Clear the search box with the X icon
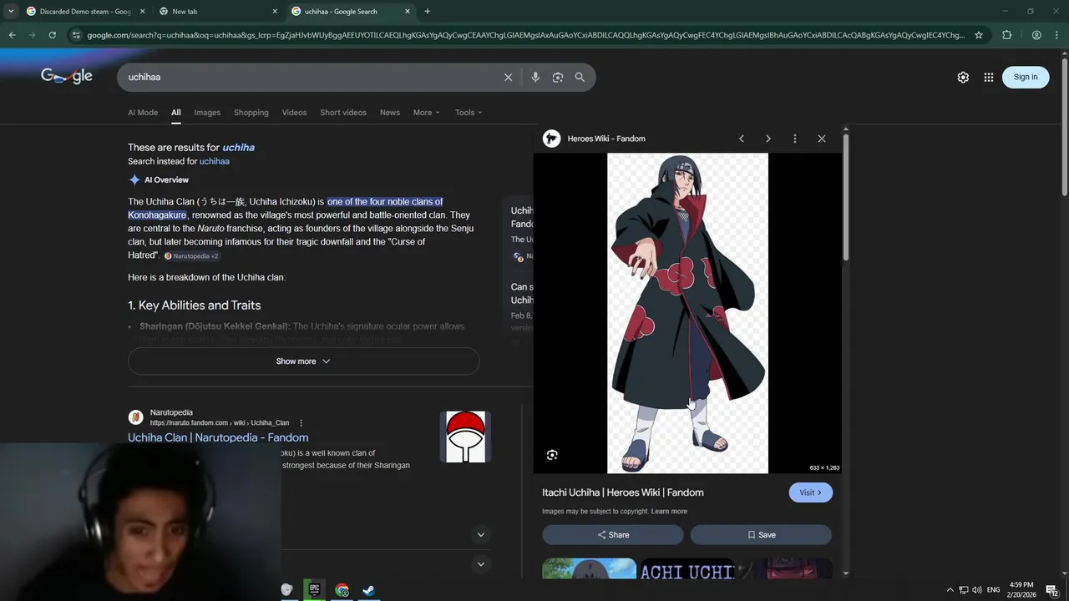Viewport: 1069px width, 601px height. coord(508,77)
